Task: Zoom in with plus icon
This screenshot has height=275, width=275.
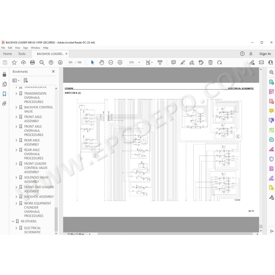Action: (x=120, y=62)
